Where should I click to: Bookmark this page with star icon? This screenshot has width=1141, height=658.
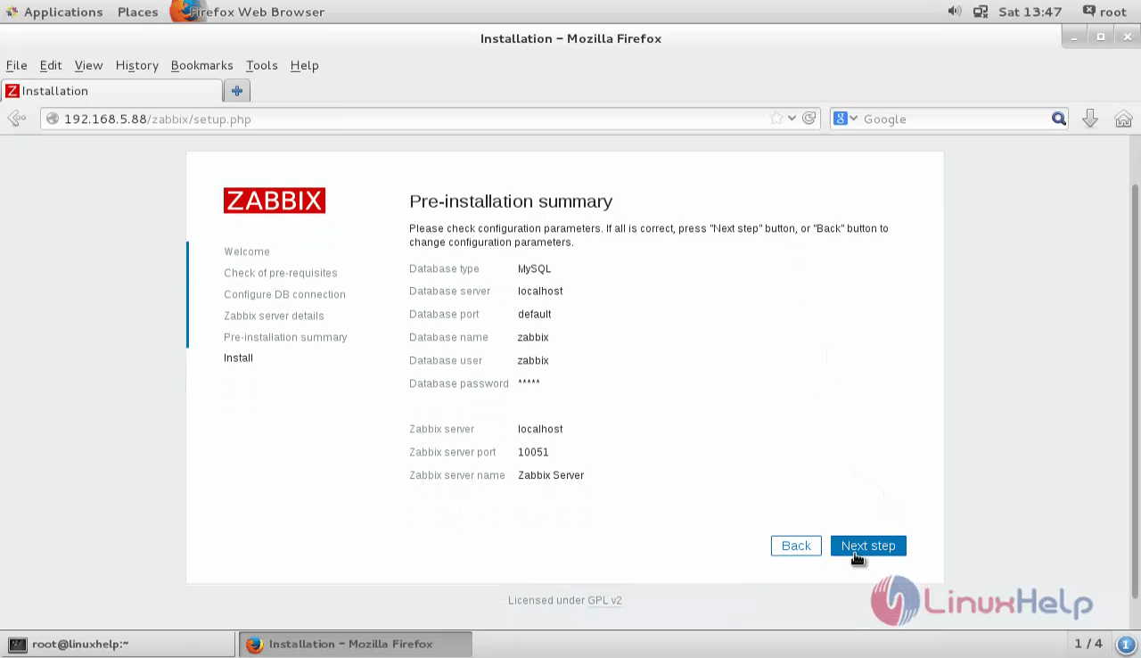pos(776,119)
